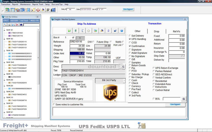Click the person at door icon in the main toolbar
212x132 pixels.
coord(53,10)
